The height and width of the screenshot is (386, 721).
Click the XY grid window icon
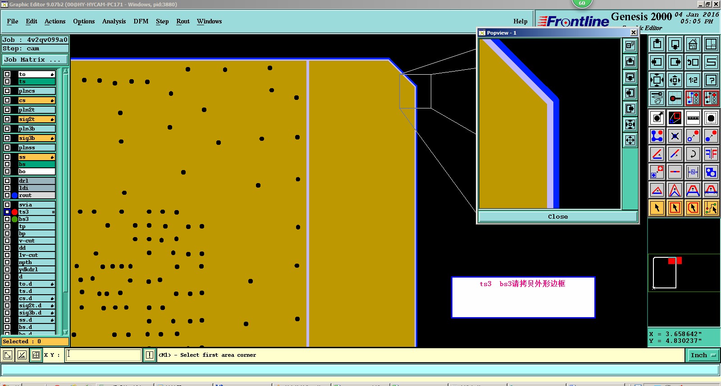tap(711, 44)
